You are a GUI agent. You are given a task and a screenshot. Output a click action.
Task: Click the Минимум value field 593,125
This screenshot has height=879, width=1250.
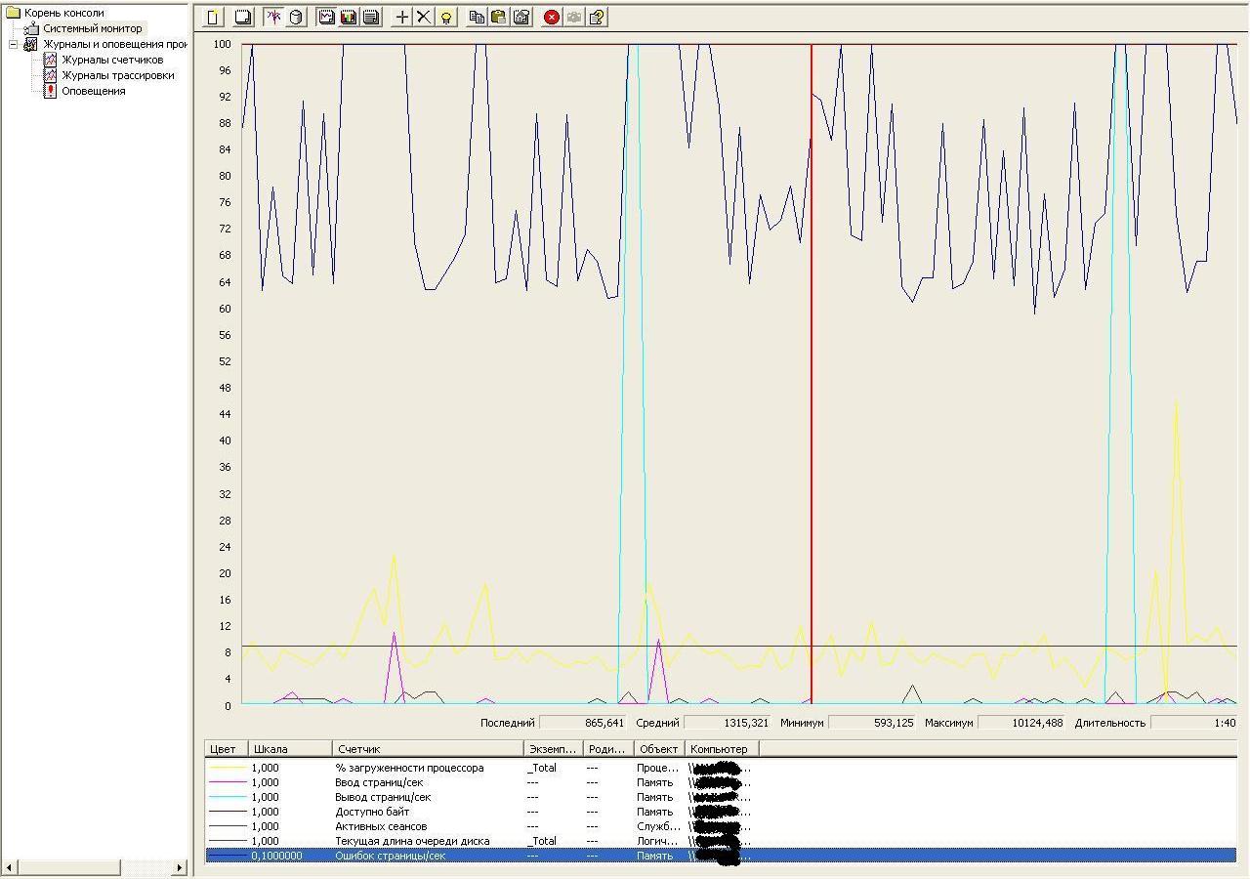(x=872, y=723)
